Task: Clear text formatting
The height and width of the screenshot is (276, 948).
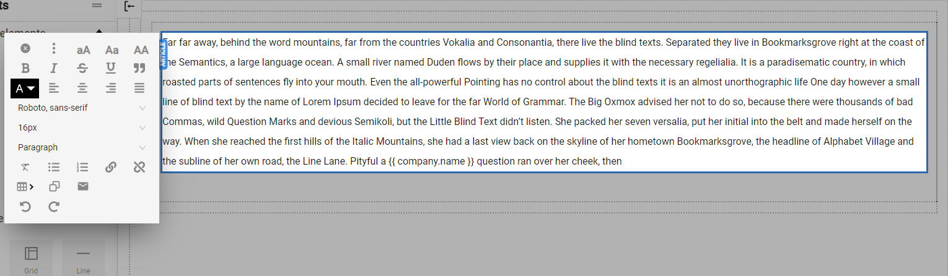Action: click(25, 167)
